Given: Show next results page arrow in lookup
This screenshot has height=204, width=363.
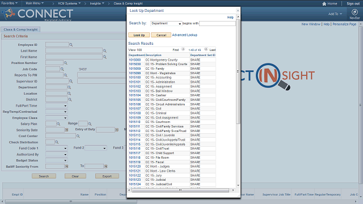Looking at the screenshot, I should point(206,49).
